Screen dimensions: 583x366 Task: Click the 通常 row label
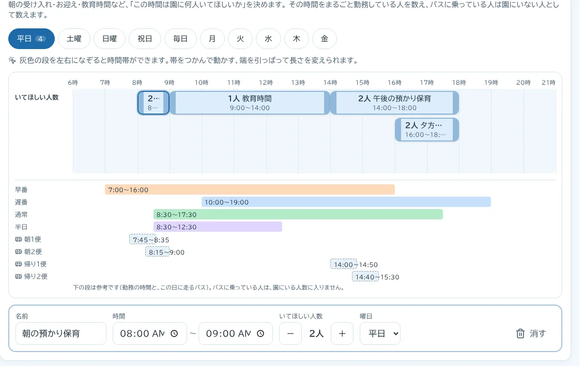click(21, 215)
